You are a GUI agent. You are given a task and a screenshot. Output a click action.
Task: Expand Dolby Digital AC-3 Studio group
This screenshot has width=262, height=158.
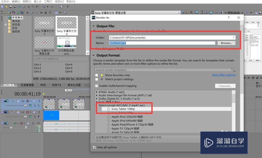97,99
